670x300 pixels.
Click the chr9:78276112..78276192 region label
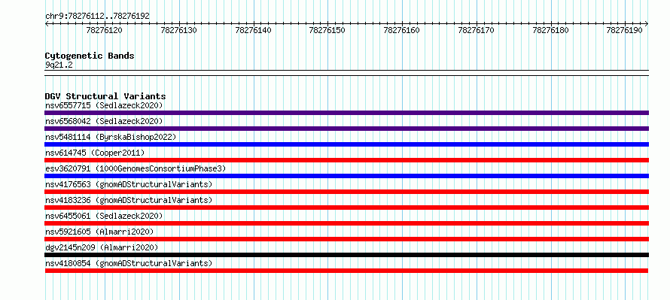click(97, 16)
